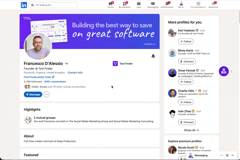Open My Network nav icon
Screen dimensions: 240x160
click(x=124, y=5)
